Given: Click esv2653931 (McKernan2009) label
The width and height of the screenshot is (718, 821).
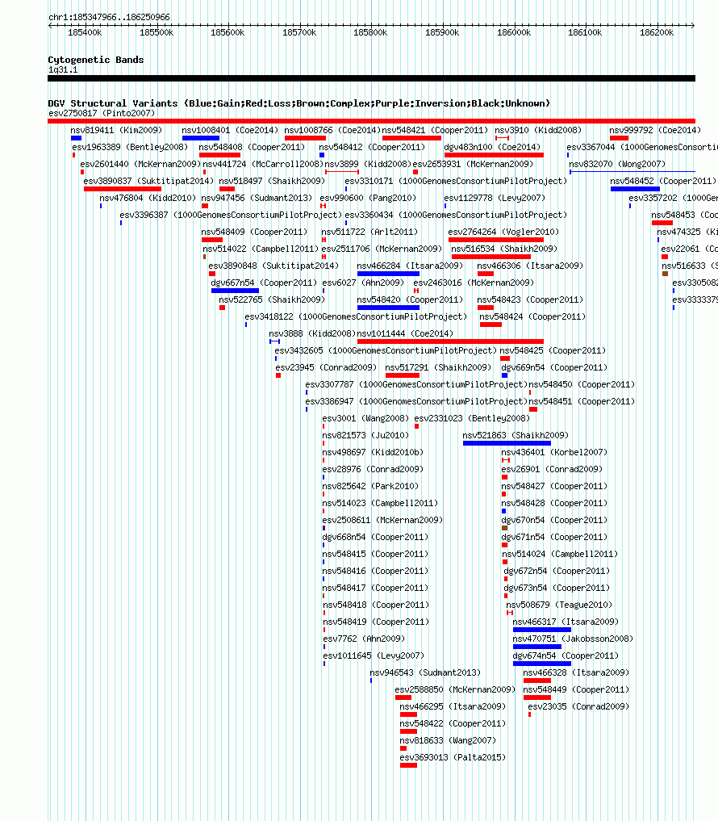Looking at the screenshot, I should click(x=473, y=164).
